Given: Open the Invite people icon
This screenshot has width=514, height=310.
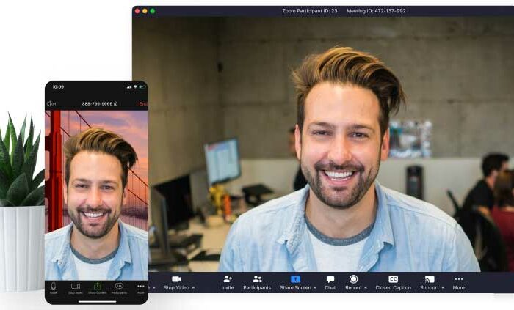Looking at the screenshot, I should tap(228, 279).
